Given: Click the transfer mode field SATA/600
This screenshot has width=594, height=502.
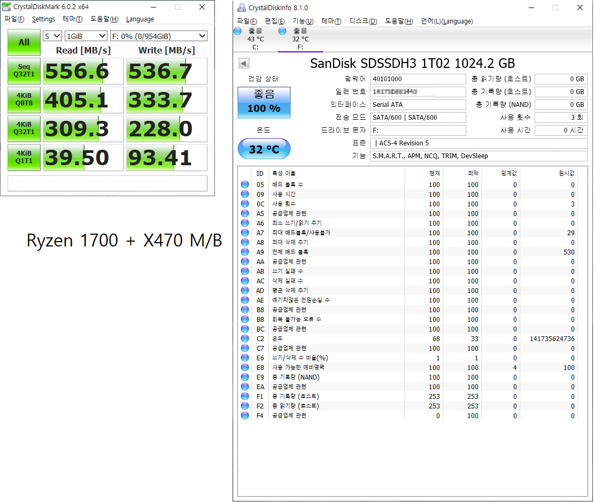Looking at the screenshot, I should pyautogui.click(x=418, y=118).
